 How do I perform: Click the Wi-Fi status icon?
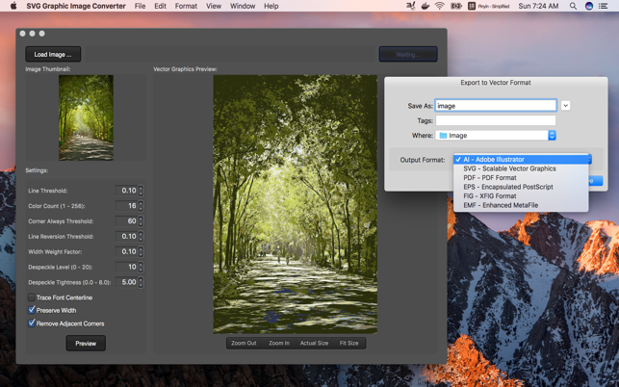pos(440,6)
